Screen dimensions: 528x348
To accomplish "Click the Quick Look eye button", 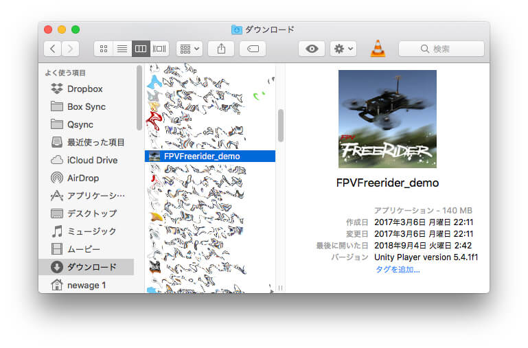I will point(311,49).
